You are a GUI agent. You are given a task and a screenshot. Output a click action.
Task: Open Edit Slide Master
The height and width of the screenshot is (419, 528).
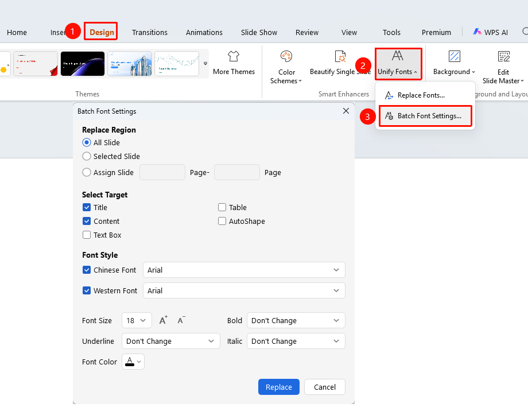[x=503, y=67]
